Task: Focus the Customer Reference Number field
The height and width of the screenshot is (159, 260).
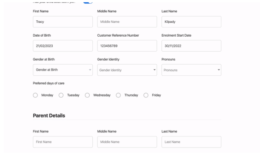Action: click(127, 46)
